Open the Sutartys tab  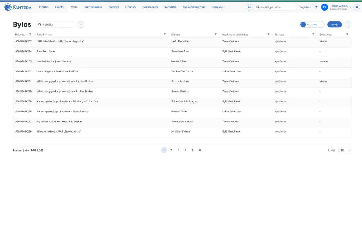(x=114, y=7)
